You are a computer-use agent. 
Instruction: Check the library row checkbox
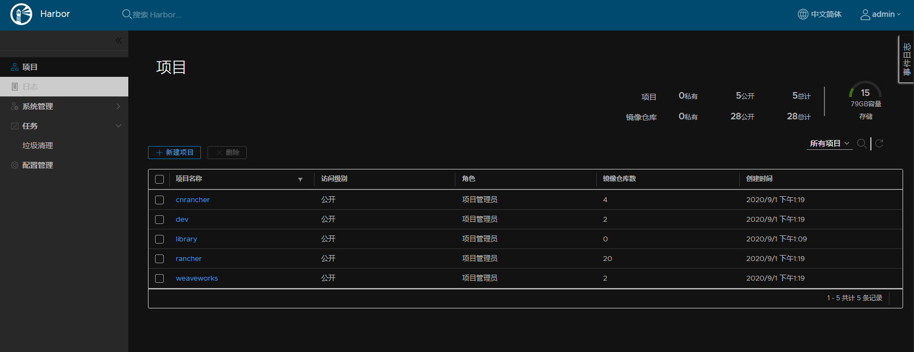coord(159,239)
